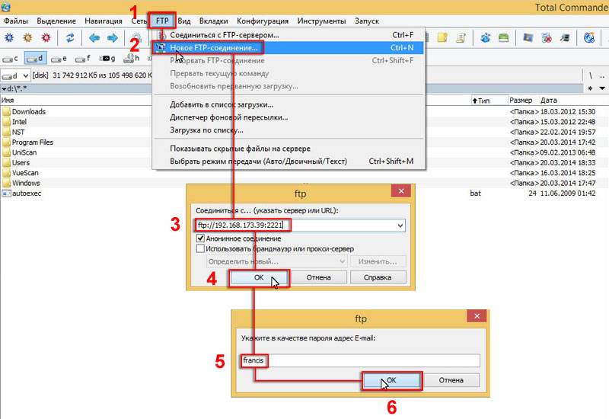Click OK in the E-mail password dialog
The height and width of the screenshot is (419, 609).
click(391, 380)
